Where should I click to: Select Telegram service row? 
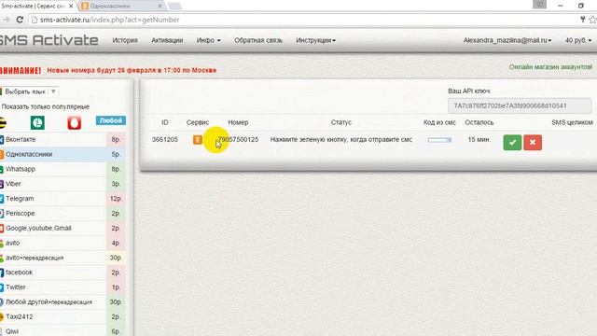coord(62,199)
